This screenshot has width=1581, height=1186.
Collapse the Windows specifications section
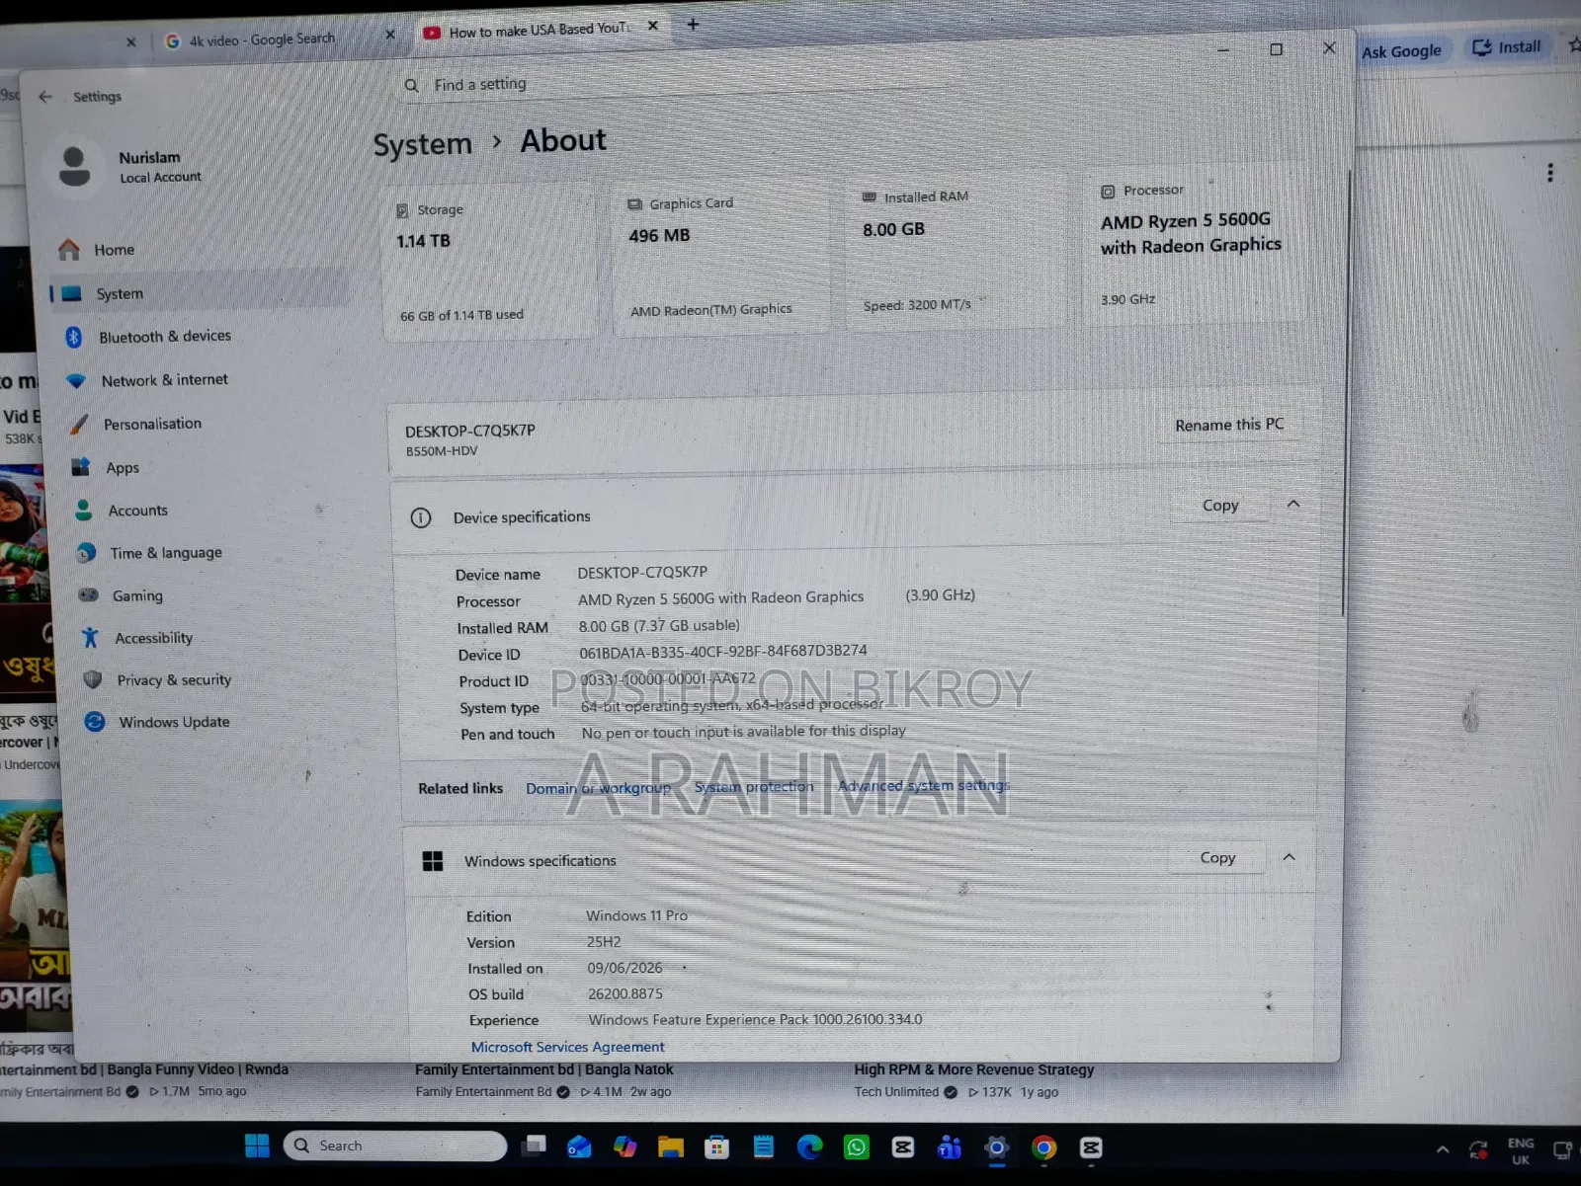[x=1289, y=857]
